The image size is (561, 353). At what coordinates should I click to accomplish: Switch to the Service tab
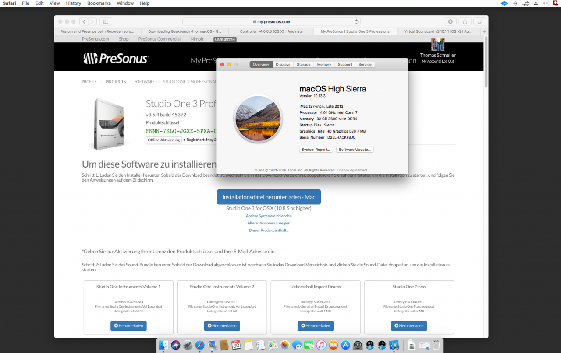(x=365, y=65)
